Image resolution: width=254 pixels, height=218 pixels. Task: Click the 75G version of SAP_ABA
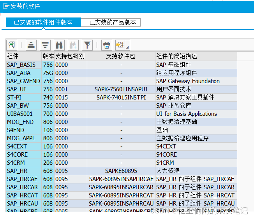[48, 73]
